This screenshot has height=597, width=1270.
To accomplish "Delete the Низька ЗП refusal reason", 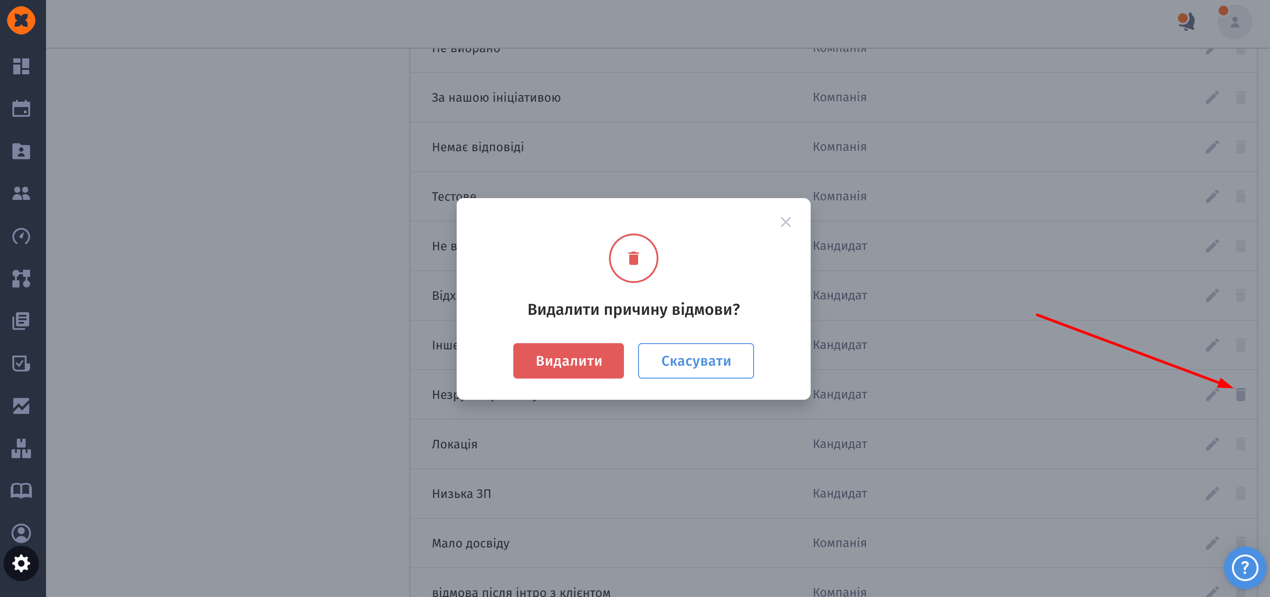I will (1240, 493).
